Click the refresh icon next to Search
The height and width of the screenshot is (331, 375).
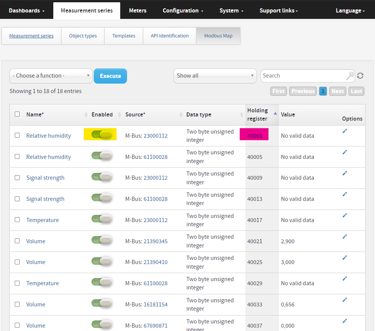pos(360,76)
